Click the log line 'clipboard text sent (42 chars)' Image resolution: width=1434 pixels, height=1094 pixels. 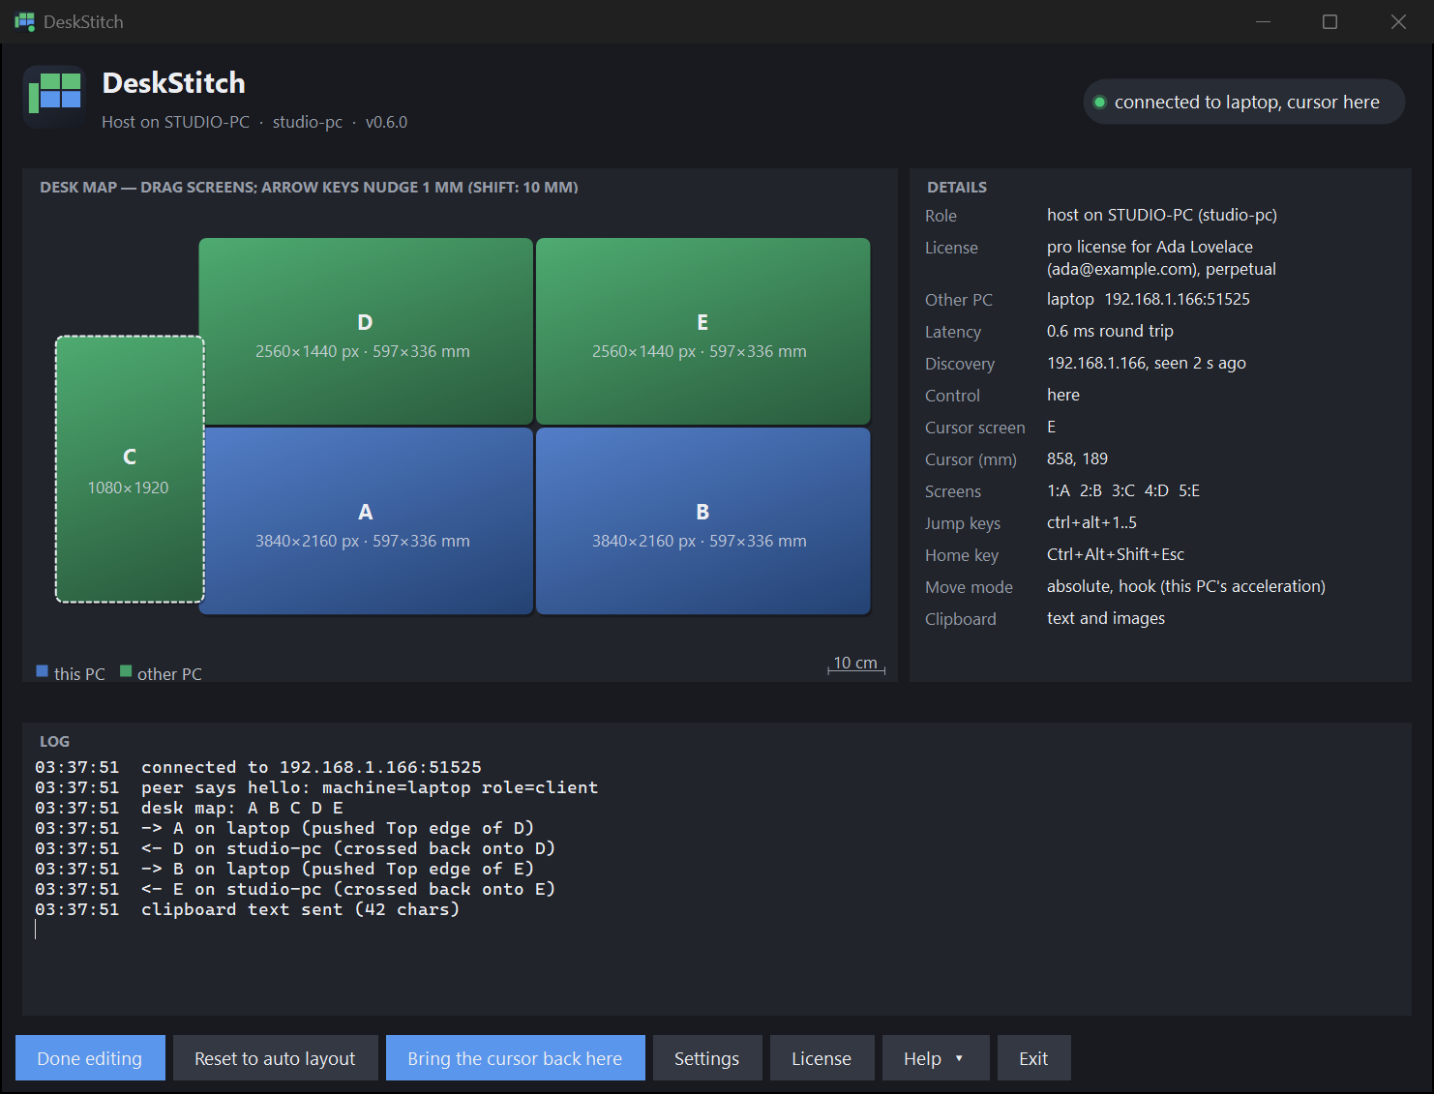point(300,909)
